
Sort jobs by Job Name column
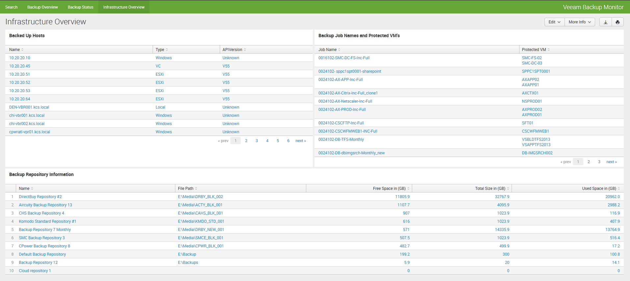coord(329,50)
